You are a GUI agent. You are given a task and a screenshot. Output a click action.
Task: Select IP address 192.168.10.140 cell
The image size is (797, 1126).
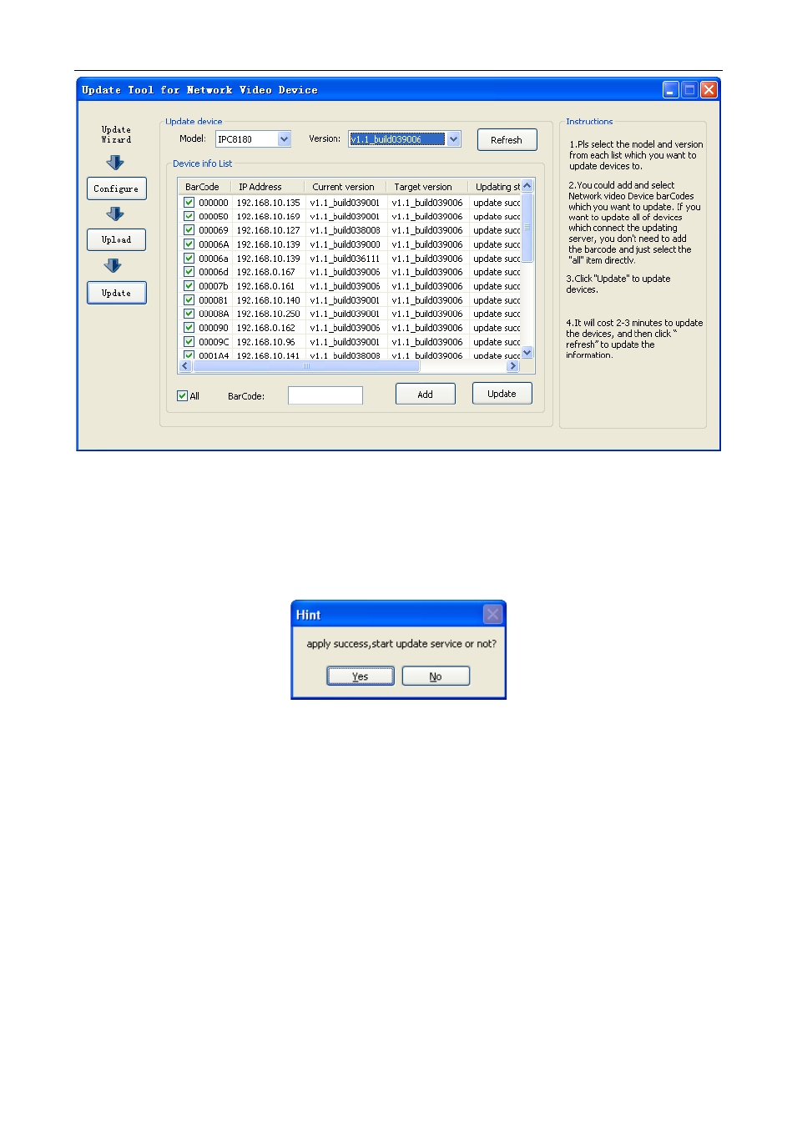[x=269, y=300]
